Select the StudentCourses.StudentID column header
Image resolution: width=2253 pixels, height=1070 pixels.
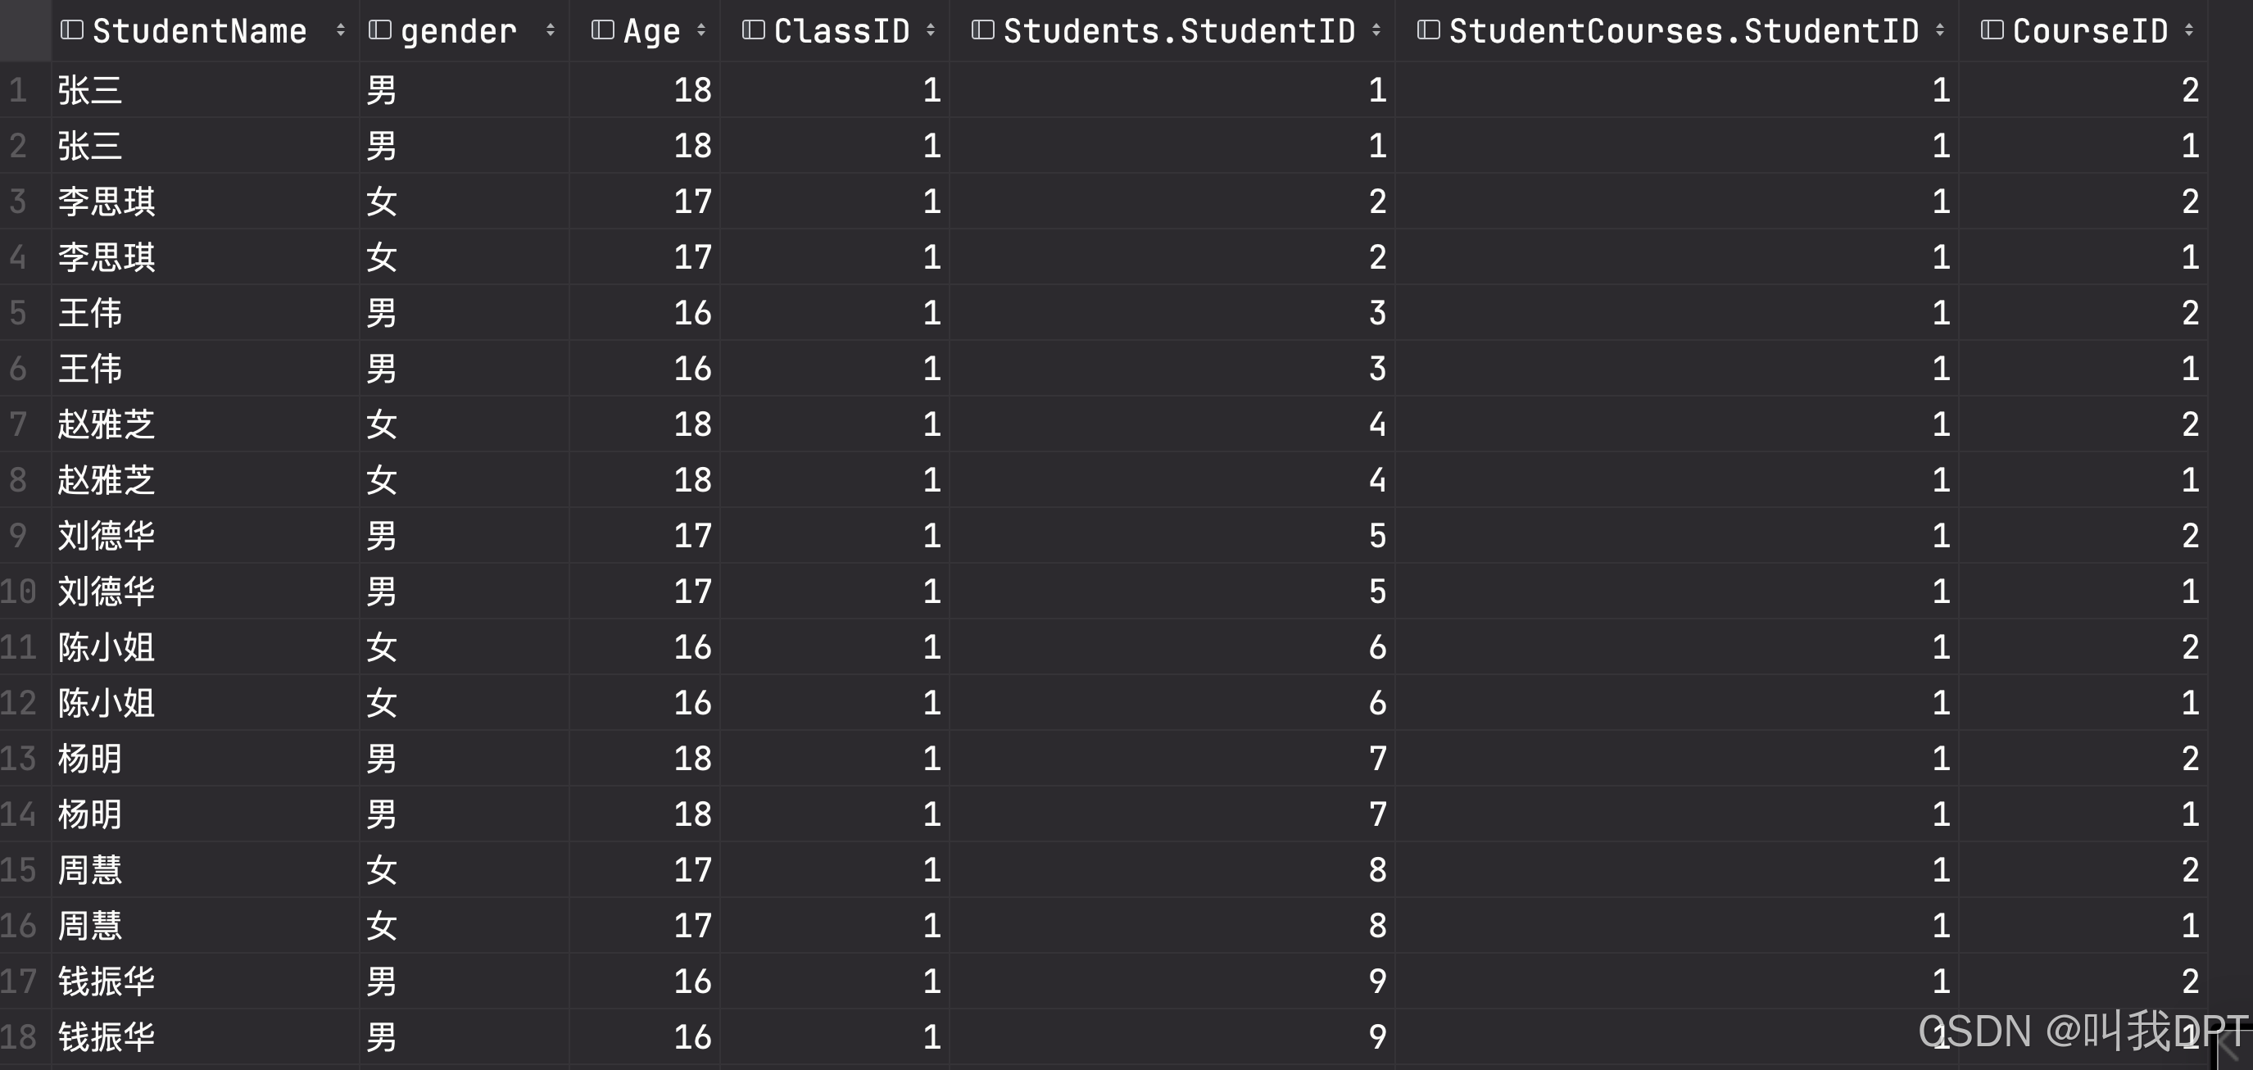pyautogui.click(x=1684, y=30)
